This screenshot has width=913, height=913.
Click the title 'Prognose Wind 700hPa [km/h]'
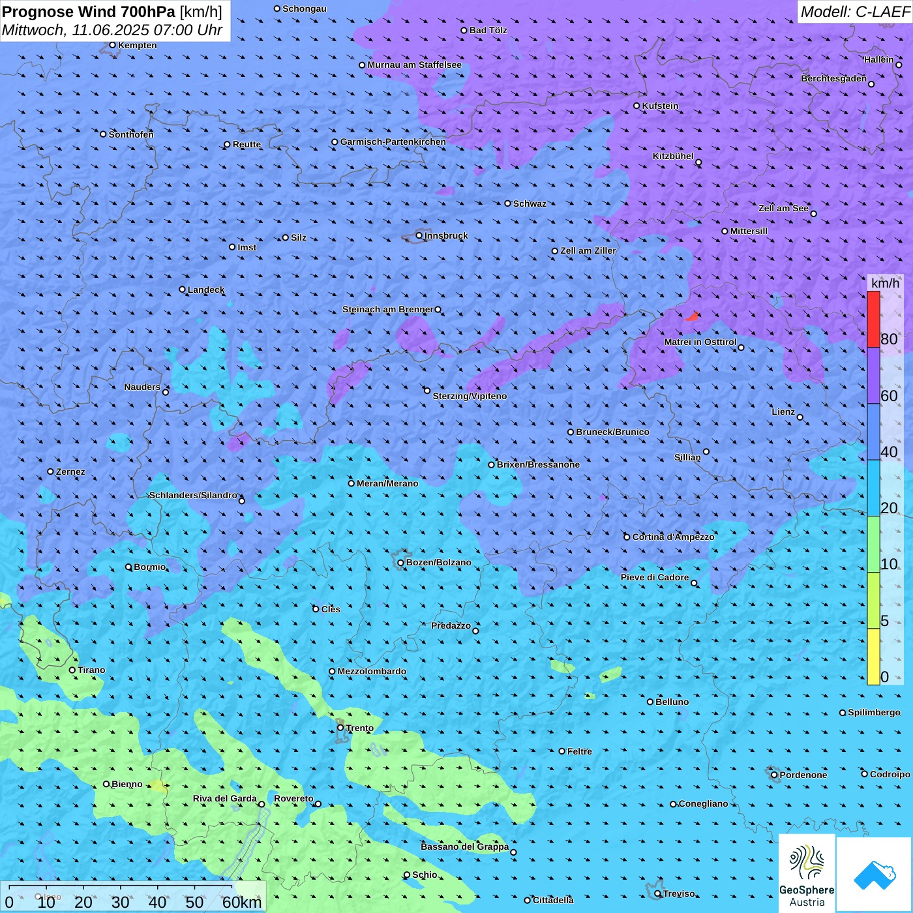click(x=112, y=12)
